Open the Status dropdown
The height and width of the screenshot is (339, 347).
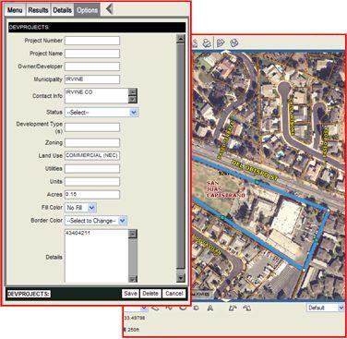click(x=102, y=113)
